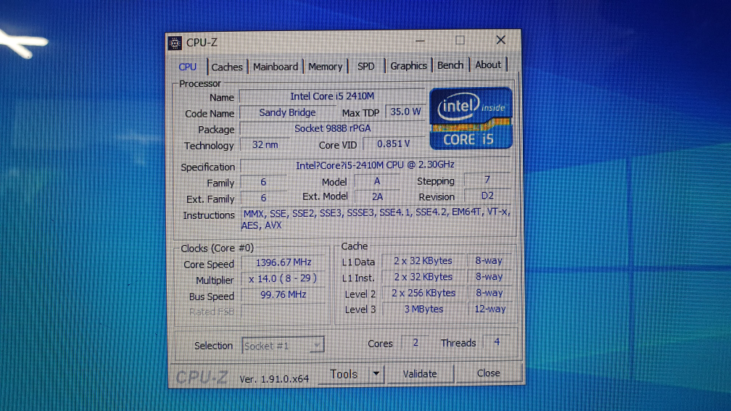This screenshot has width=731, height=411.
Task: Click the CPU-Z app icon in title bar
Action: coord(175,43)
